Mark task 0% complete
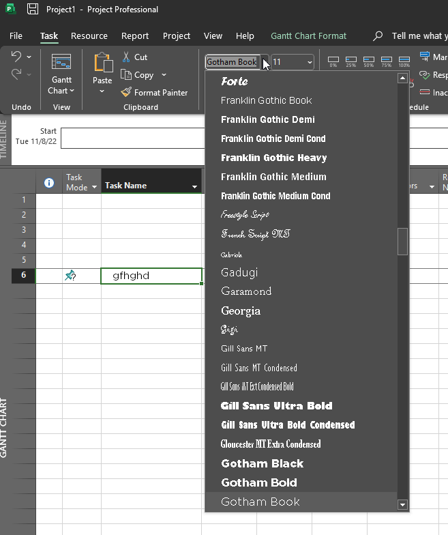 (x=333, y=62)
